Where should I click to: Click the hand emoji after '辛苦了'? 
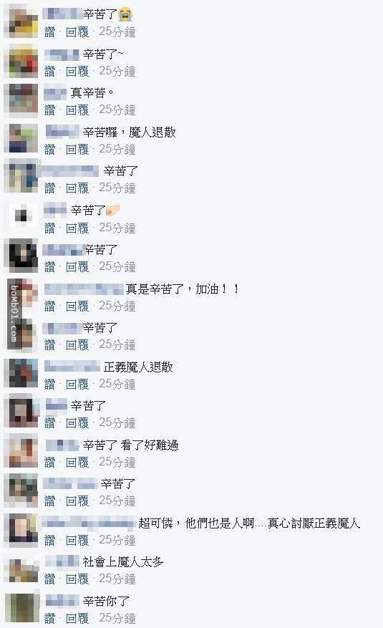coord(113,210)
